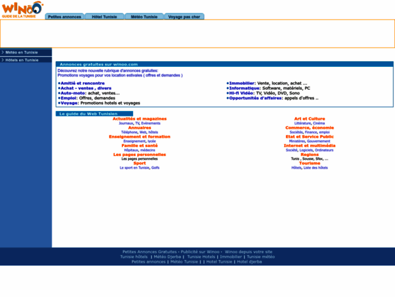This screenshot has width=395, height=297.
Task: Click the Météo Tunisie footer link
Action: coord(184,262)
